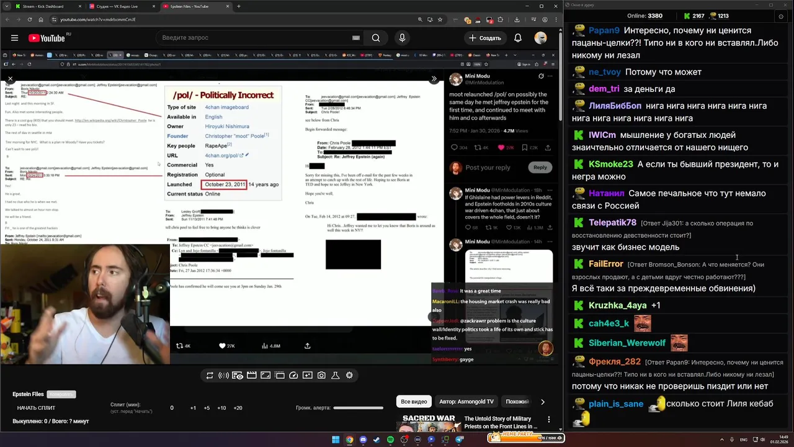The height and width of the screenshot is (447, 794).
Task: Click the broadcast signal icon in the under-video toolbar
Action: pyautogui.click(x=223, y=376)
